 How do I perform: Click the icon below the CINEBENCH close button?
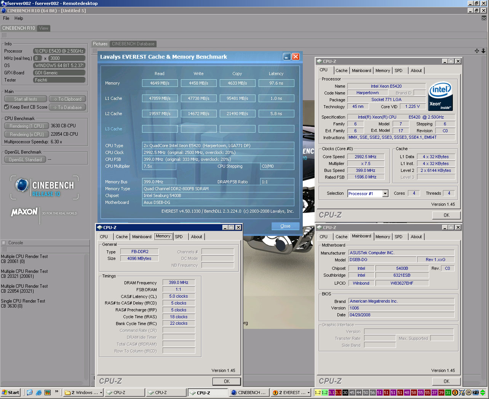pyautogui.click(x=484, y=18)
